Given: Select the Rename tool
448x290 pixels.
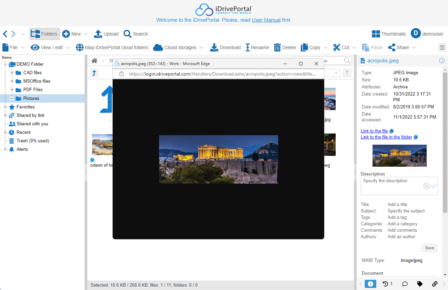Looking at the screenshot, I should click(248, 47).
